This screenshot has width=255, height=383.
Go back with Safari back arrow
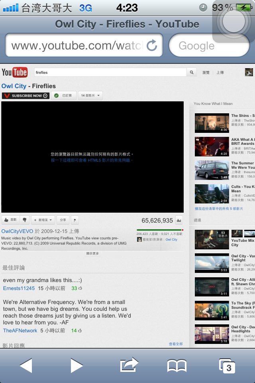(26, 365)
